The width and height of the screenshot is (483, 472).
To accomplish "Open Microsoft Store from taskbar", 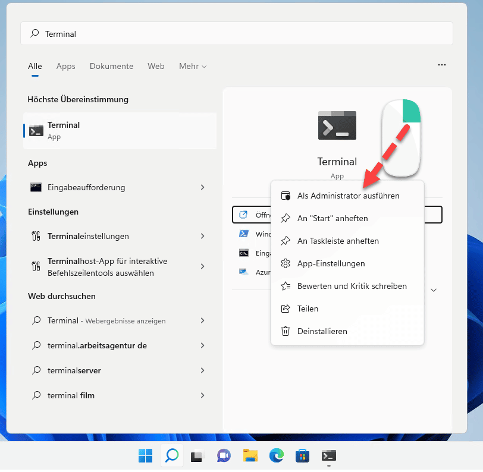I will (x=303, y=456).
